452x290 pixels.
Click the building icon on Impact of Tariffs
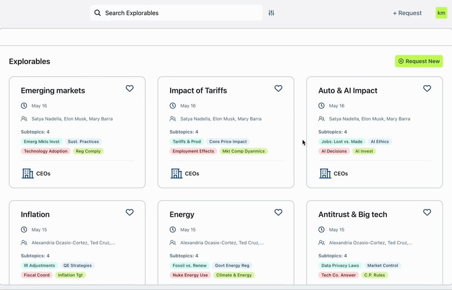pyautogui.click(x=177, y=174)
